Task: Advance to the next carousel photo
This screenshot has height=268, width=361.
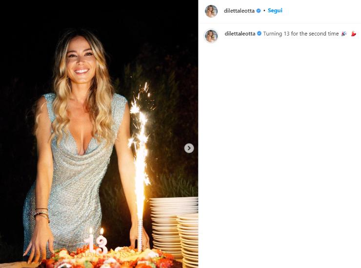Action: pyautogui.click(x=189, y=148)
